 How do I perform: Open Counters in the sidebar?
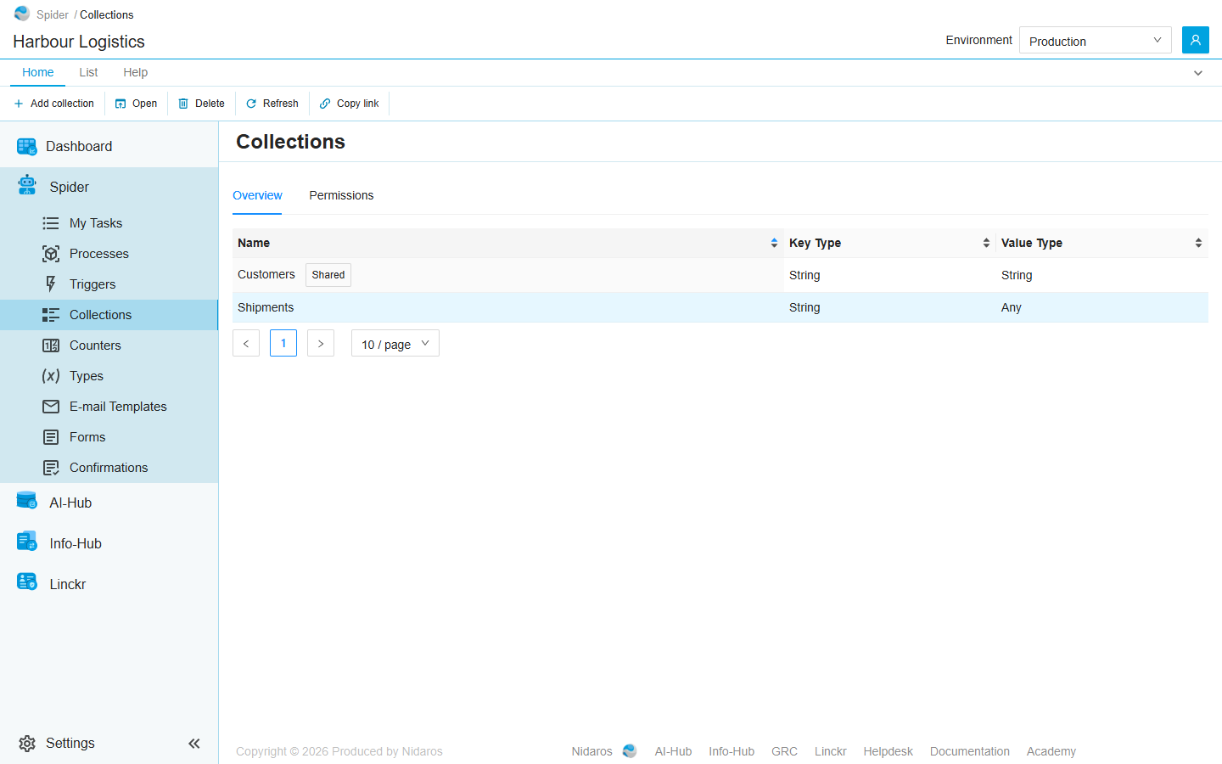95,345
